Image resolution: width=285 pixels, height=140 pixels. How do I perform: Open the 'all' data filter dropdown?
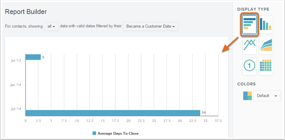(x=51, y=27)
